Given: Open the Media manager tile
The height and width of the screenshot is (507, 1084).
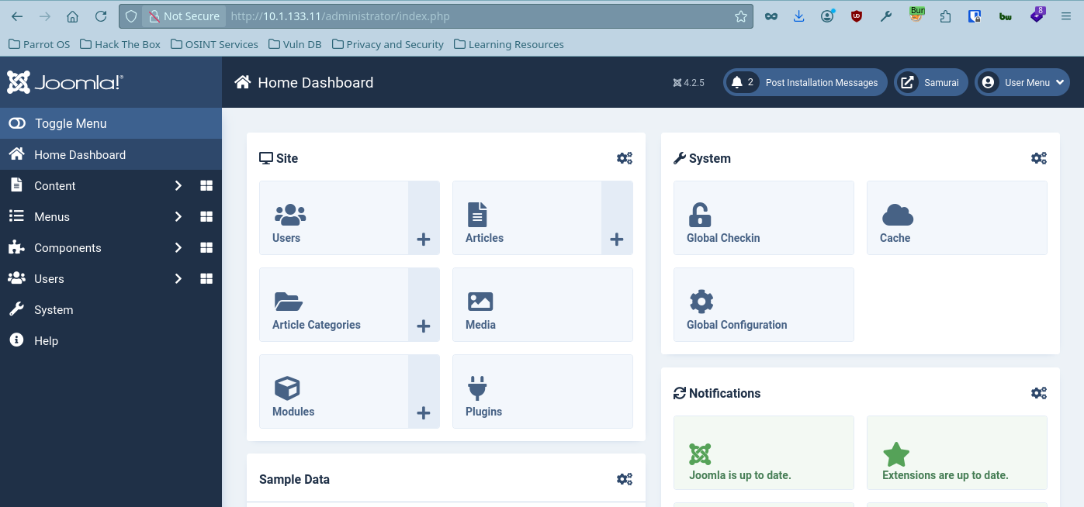Looking at the screenshot, I should click(x=542, y=305).
